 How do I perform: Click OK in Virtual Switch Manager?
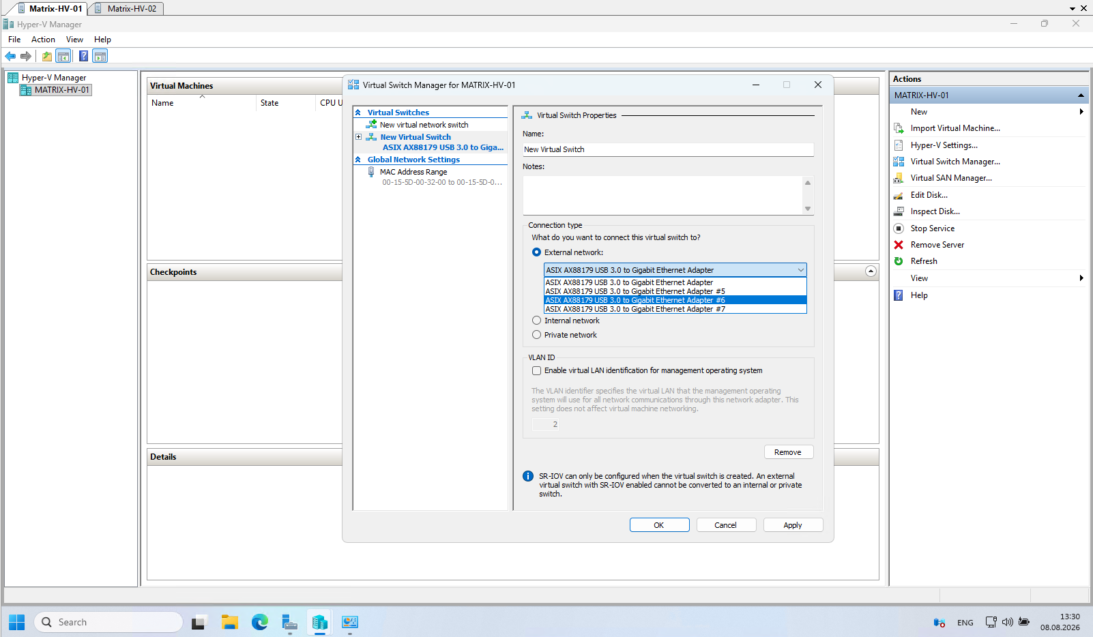point(659,525)
